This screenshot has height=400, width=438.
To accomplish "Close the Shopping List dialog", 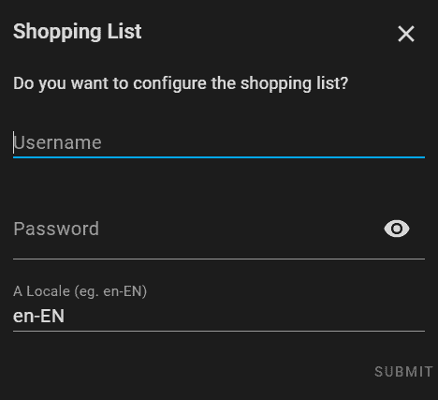I will [406, 34].
